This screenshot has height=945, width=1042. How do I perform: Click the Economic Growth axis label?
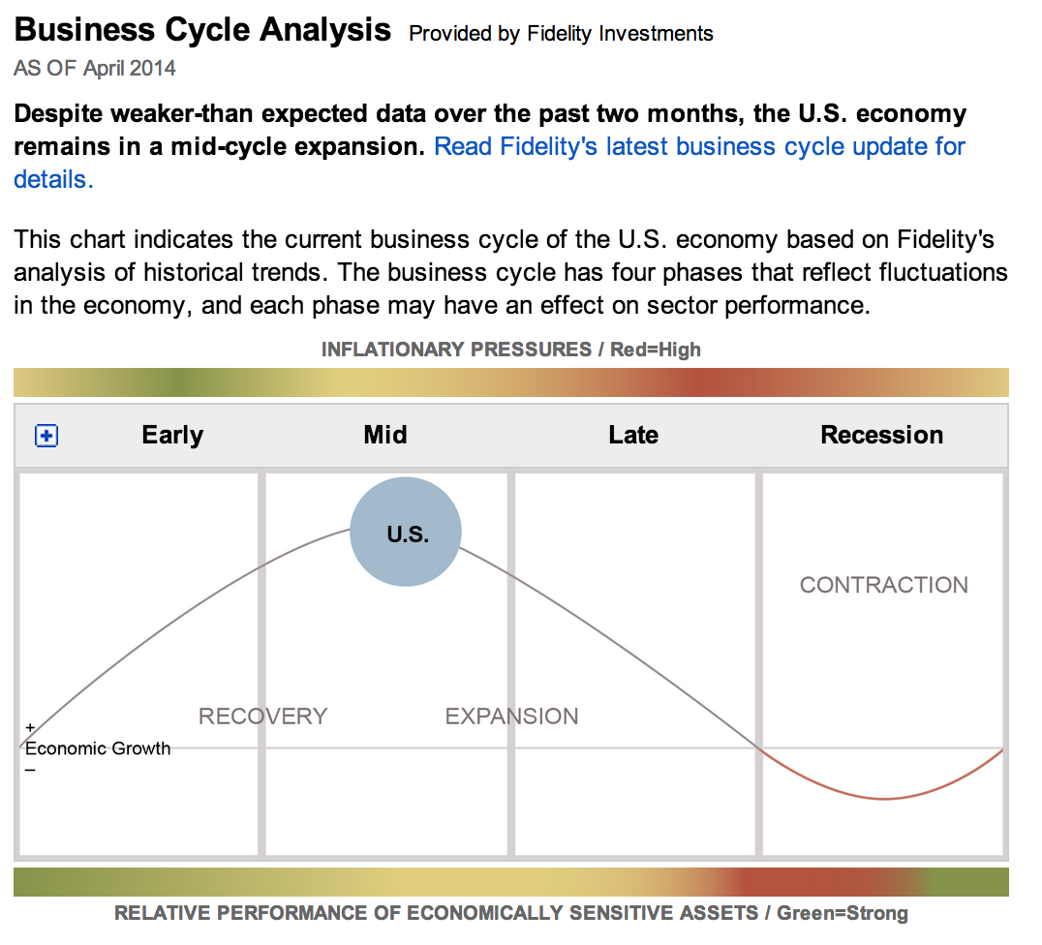tap(98, 748)
